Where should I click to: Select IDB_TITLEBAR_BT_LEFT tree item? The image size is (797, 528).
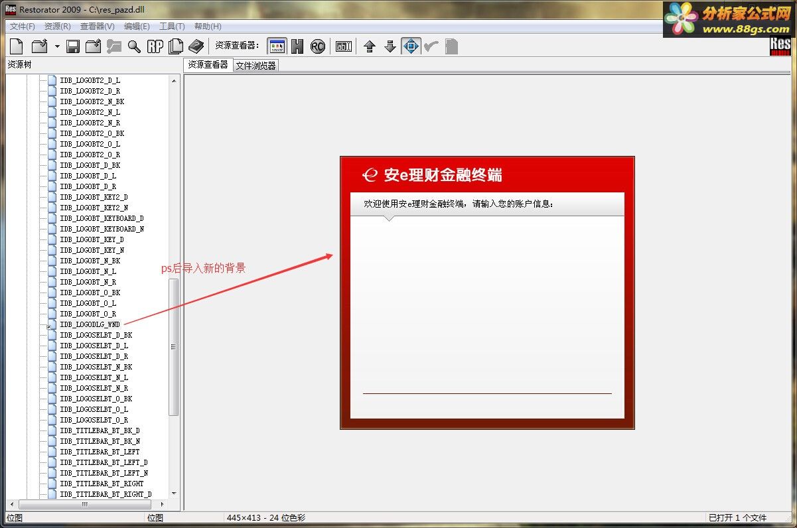100,452
